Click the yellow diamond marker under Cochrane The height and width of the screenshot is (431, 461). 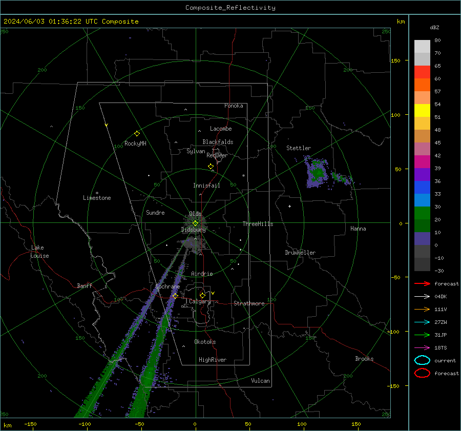tap(175, 296)
